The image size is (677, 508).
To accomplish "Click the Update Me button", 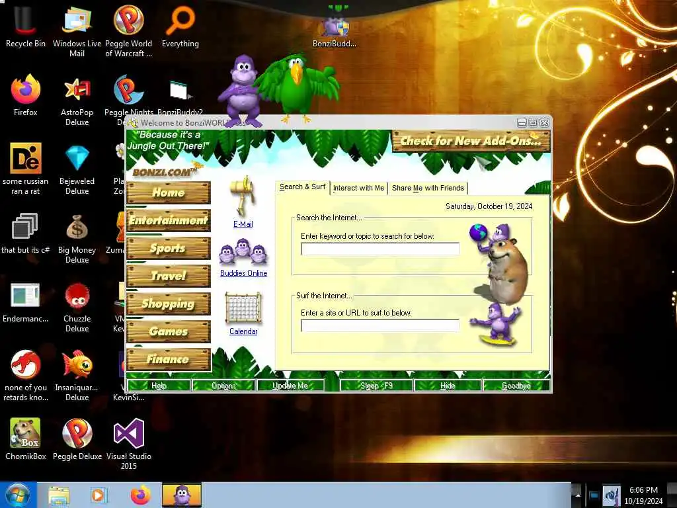I will tap(290, 386).
